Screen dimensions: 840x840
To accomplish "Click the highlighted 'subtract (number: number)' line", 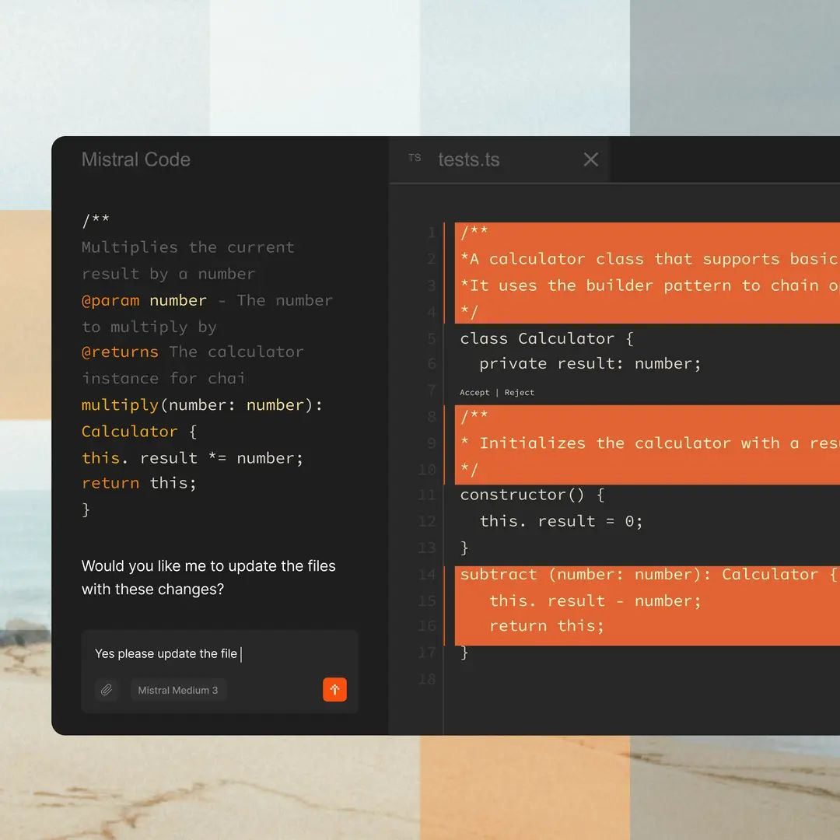I will click(x=647, y=574).
